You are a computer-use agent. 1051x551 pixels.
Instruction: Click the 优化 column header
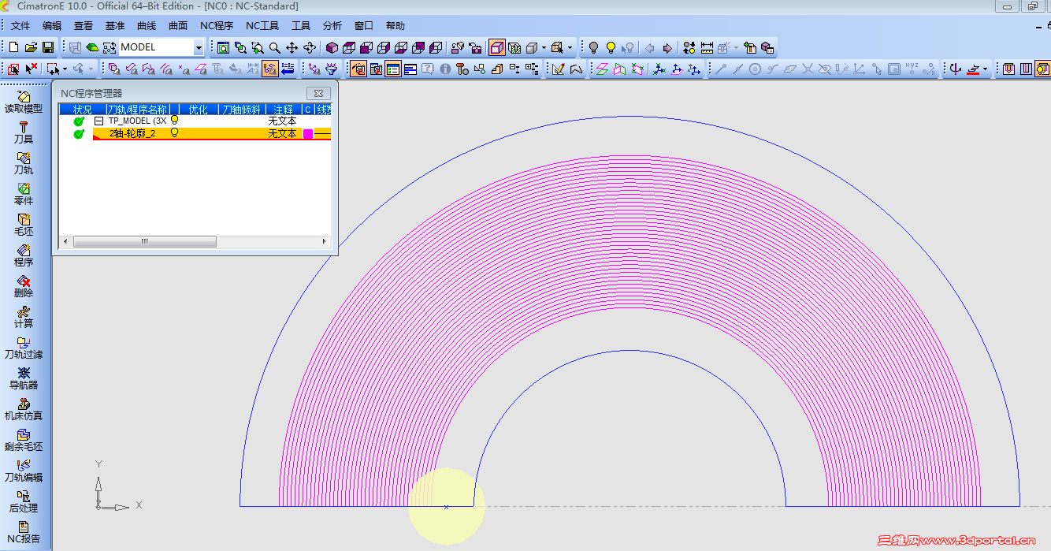[199, 110]
